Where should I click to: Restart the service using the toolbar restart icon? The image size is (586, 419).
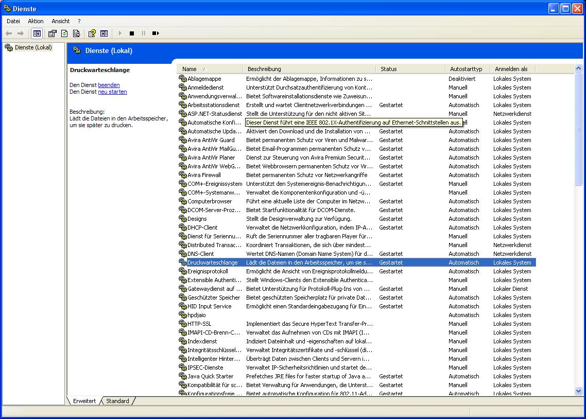pyautogui.click(x=156, y=33)
